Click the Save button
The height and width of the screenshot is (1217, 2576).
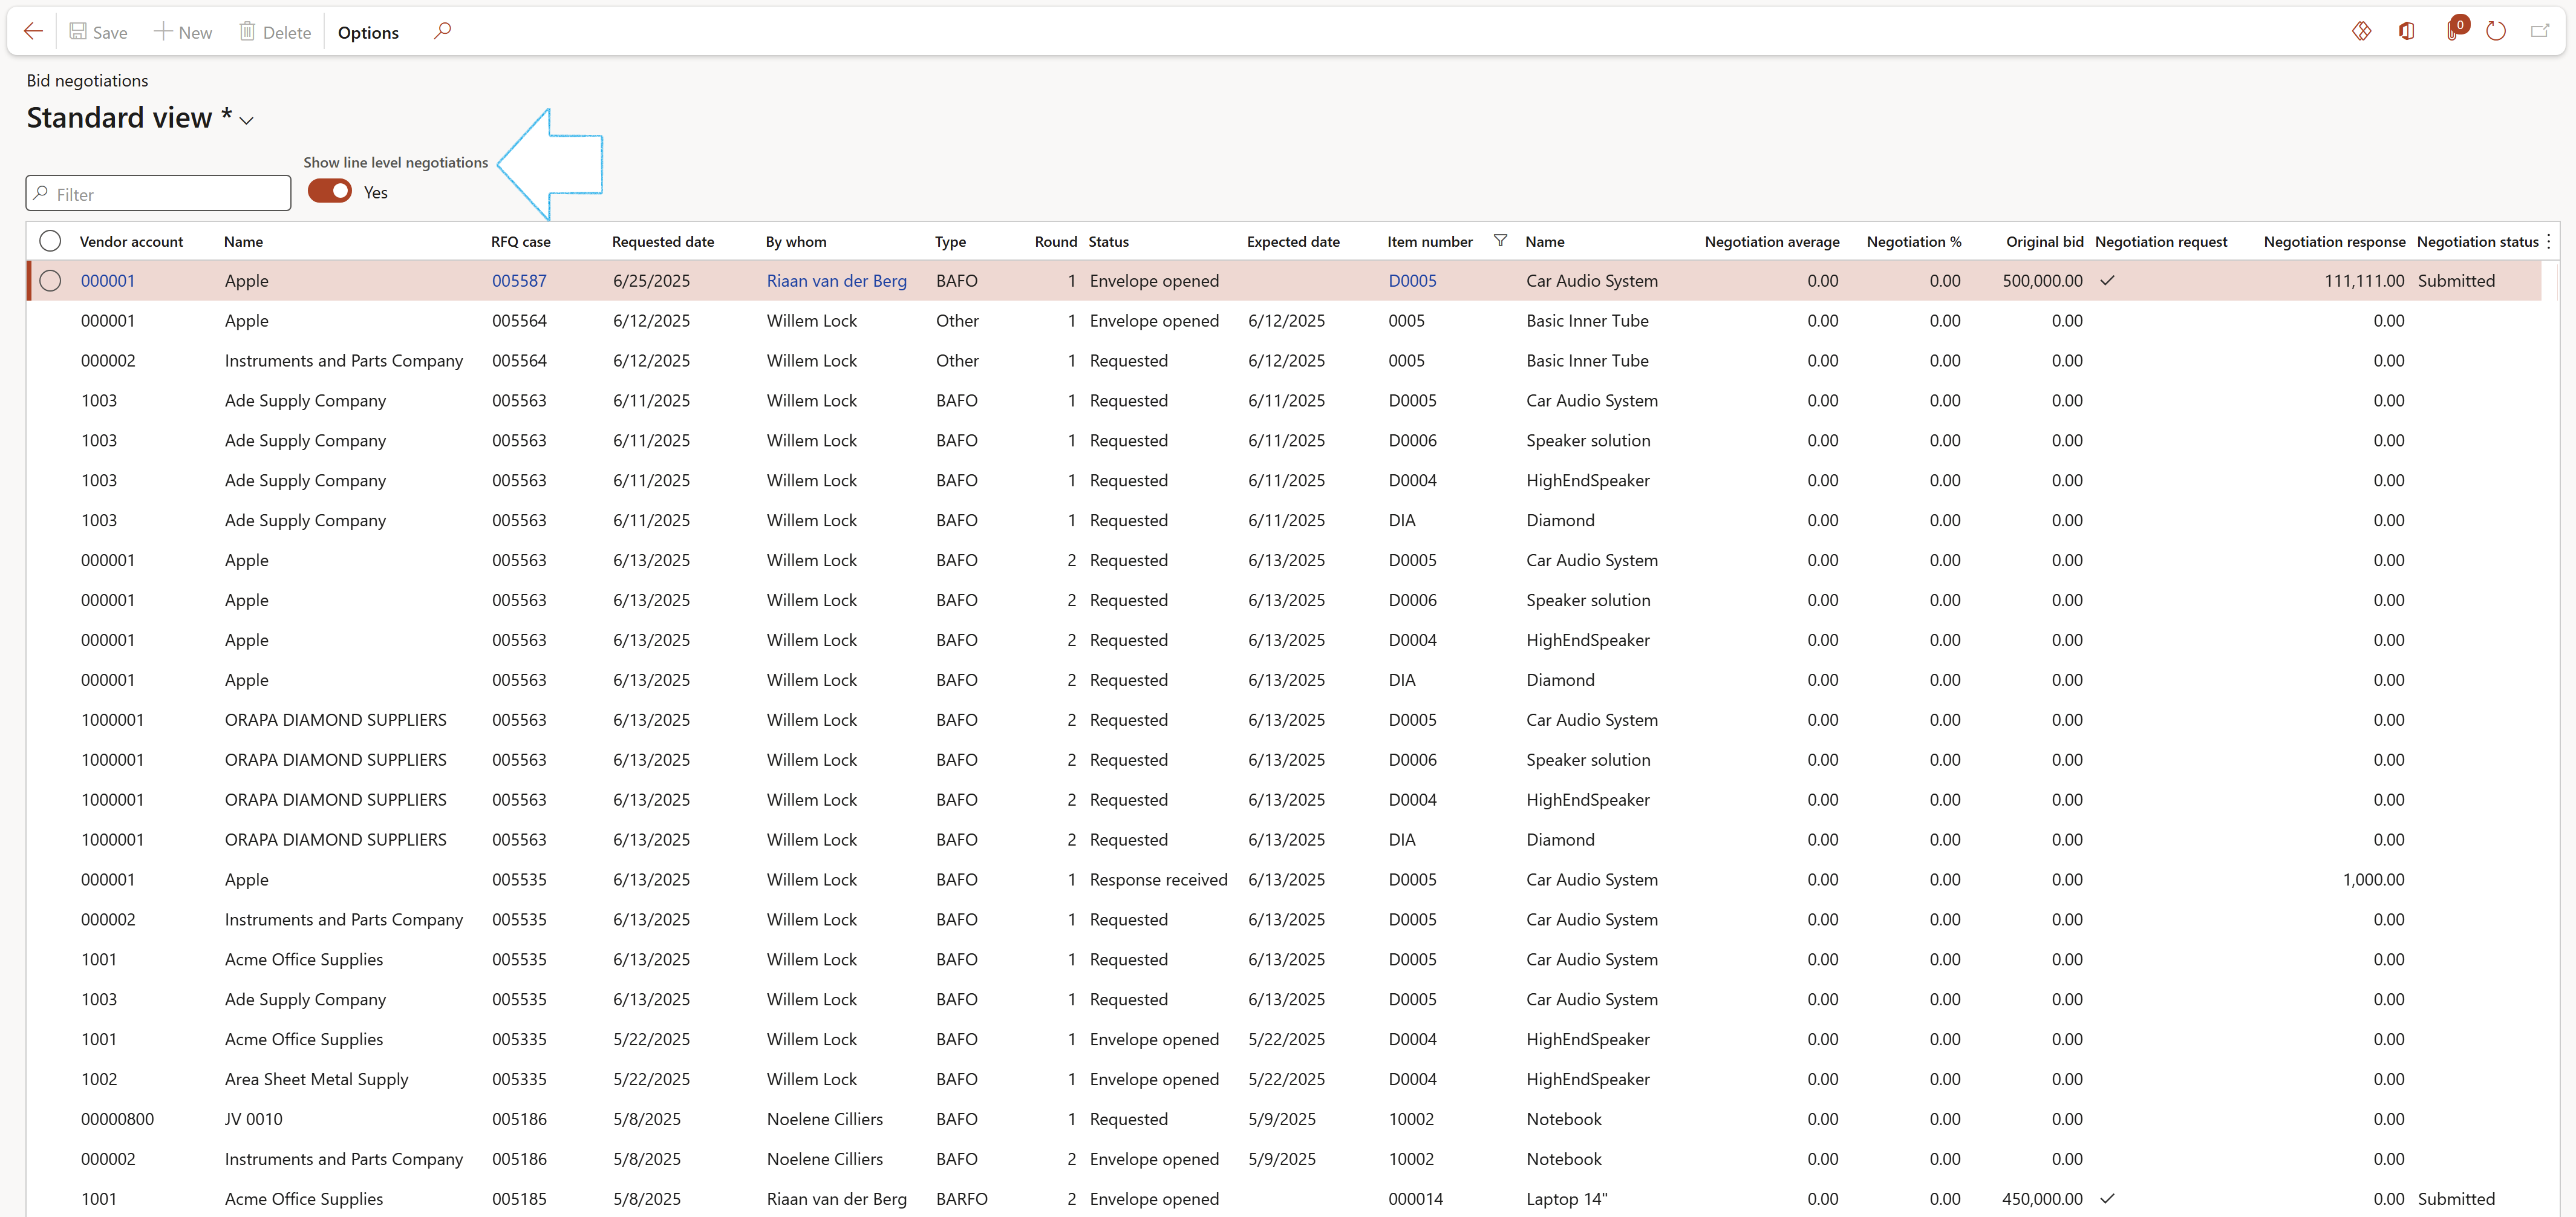click(x=98, y=32)
